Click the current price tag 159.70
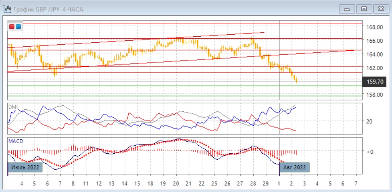Image resolution: width=392 pixels, height=192 pixels. [x=375, y=82]
